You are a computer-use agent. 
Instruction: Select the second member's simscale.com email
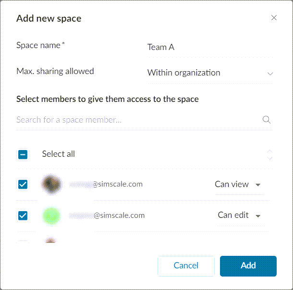click(x=108, y=215)
